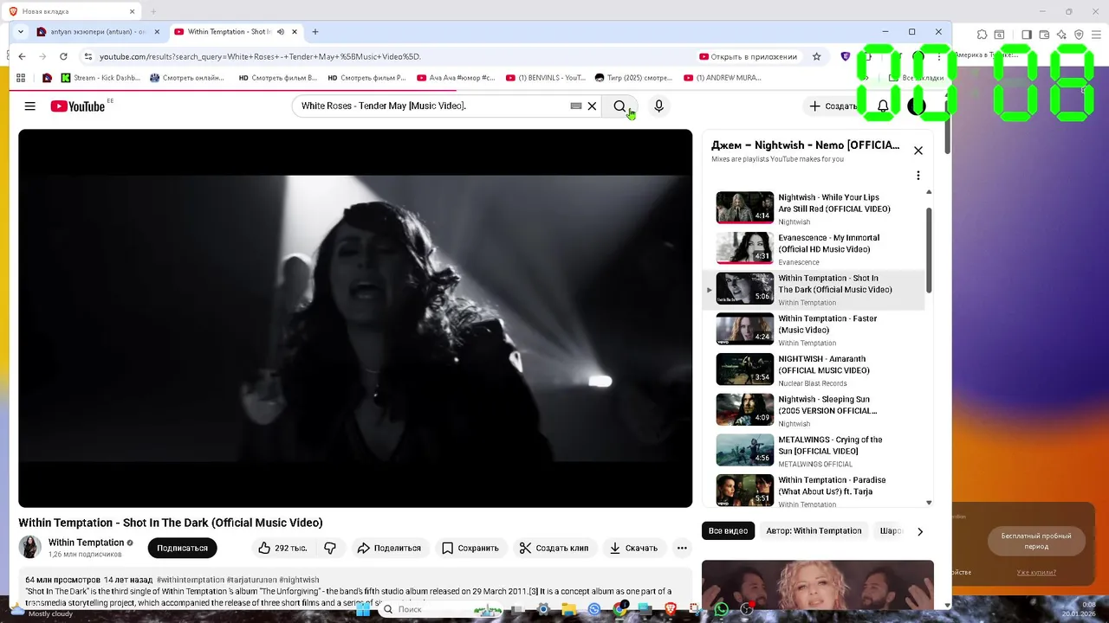This screenshot has height=623, width=1109.
Task: Click the search magnifier button
Action: point(620,106)
